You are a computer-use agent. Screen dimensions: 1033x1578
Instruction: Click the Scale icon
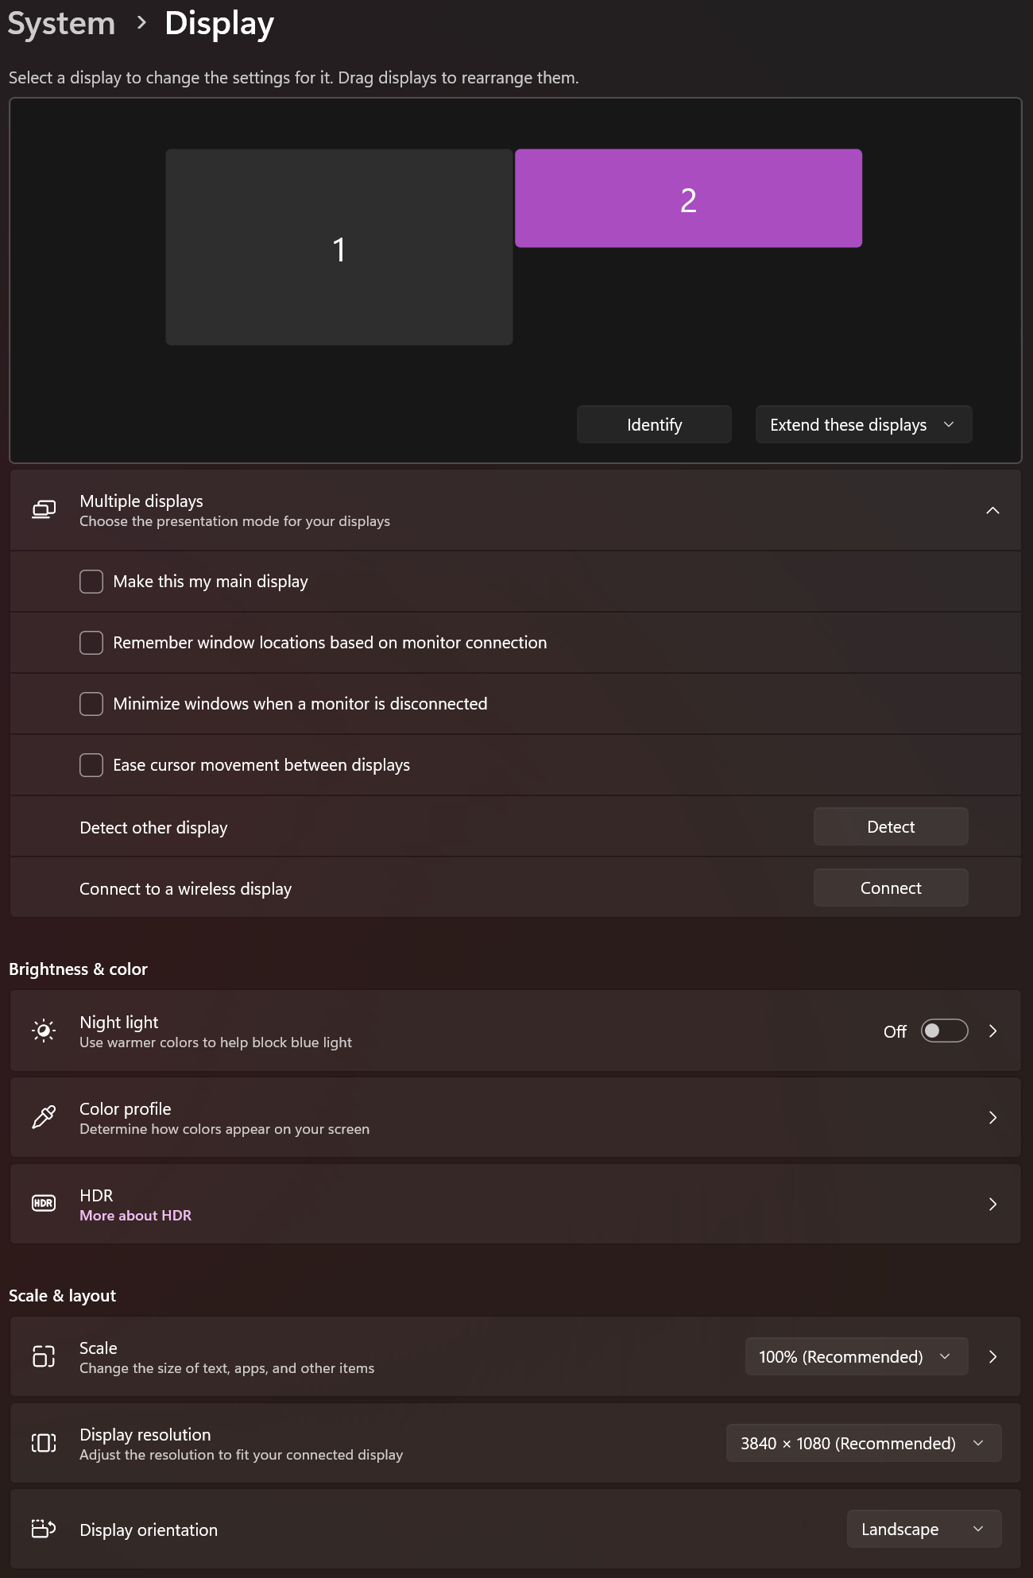[x=44, y=1356]
